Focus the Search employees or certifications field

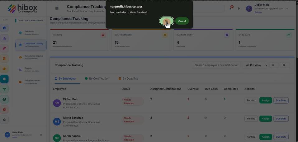pos(216,65)
